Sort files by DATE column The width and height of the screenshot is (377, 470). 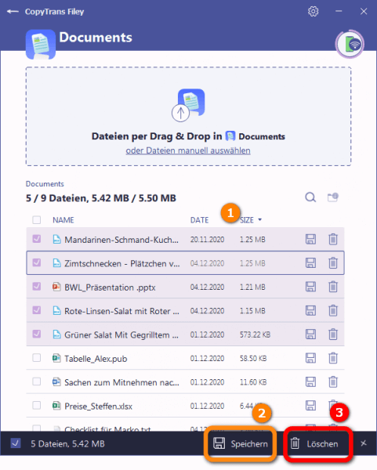pyautogui.click(x=199, y=220)
